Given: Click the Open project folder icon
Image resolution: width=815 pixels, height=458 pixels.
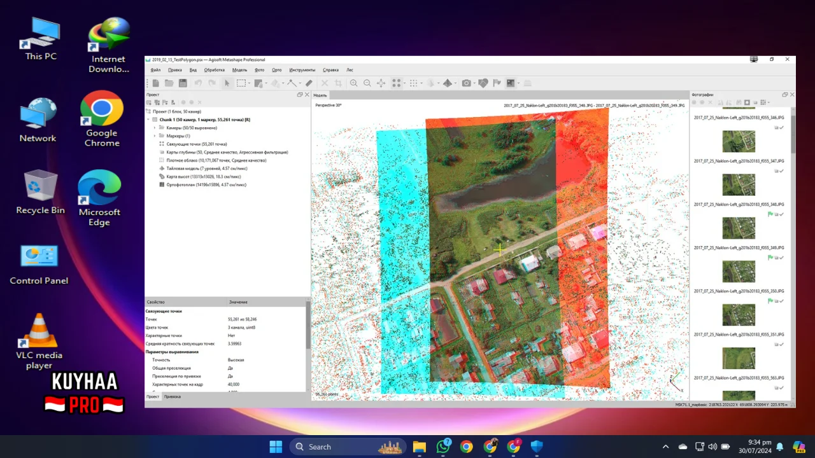Looking at the screenshot, I should click(x=169, y=83).
